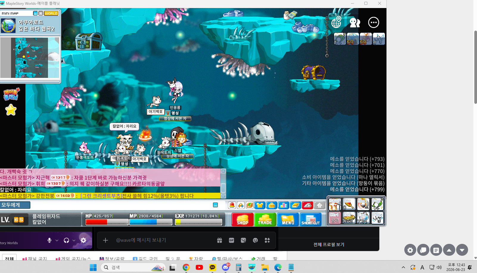477x273 pixels.
Task: Open the SHOP button
Action: [x=243, y=219]
